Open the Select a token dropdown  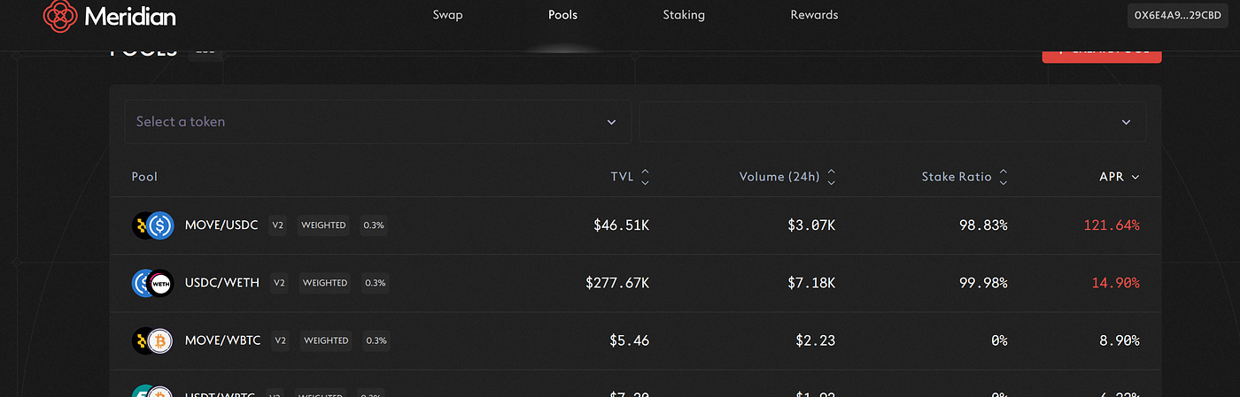point(377,122)
